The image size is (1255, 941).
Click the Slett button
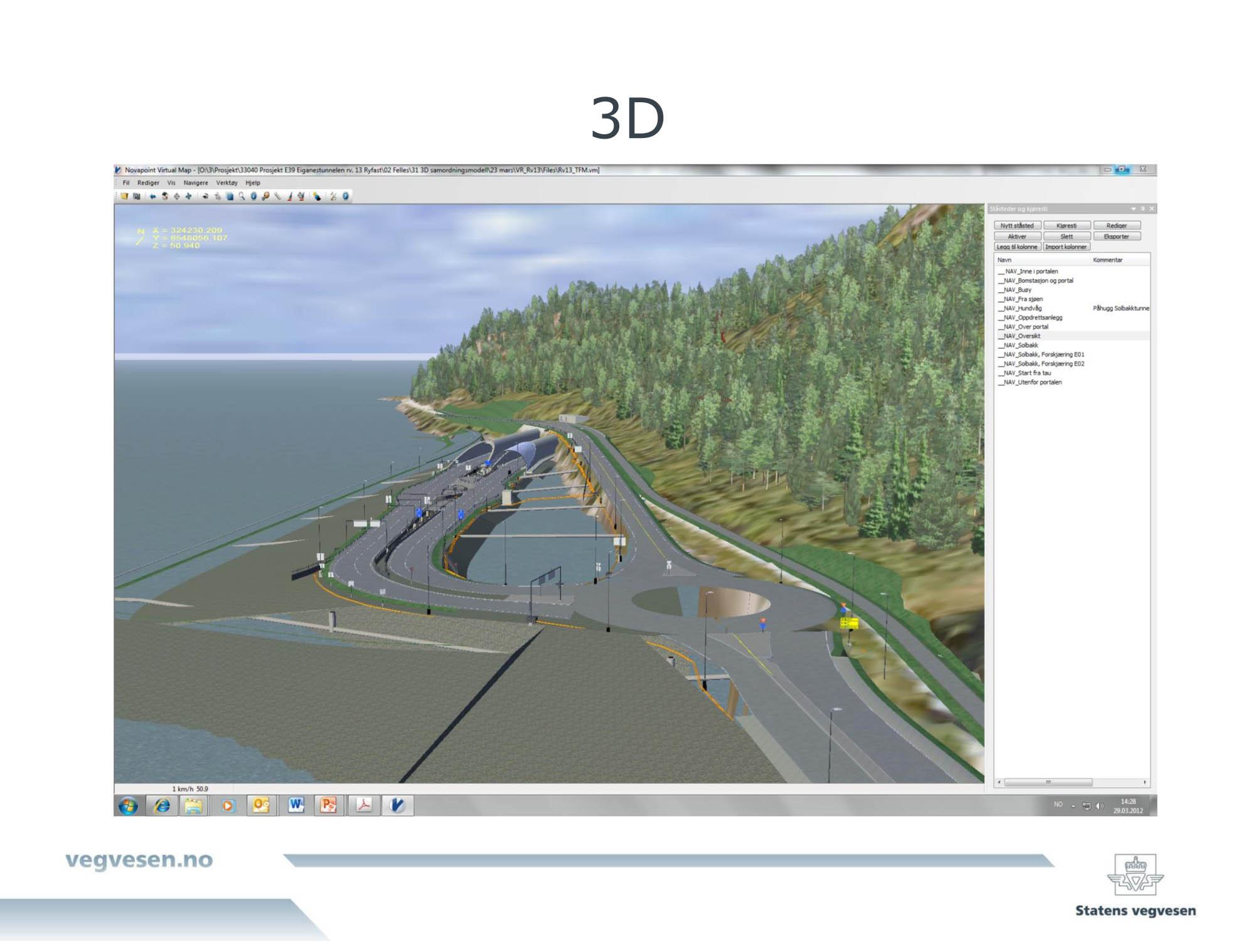pos(1067,237)
